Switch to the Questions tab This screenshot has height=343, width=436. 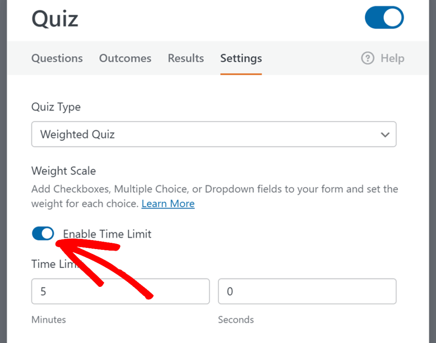[57, 58]
